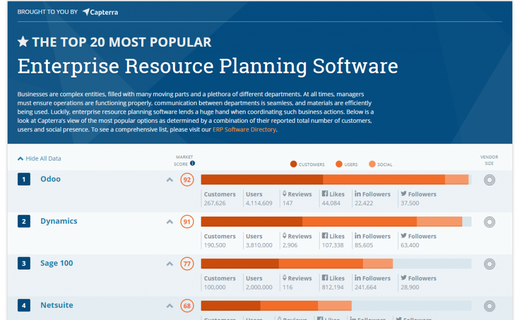The height and width of the screenshot is (320, 522).
Task: Click the Reviews icon in Sage 100's row
Action: click(284, 278)
